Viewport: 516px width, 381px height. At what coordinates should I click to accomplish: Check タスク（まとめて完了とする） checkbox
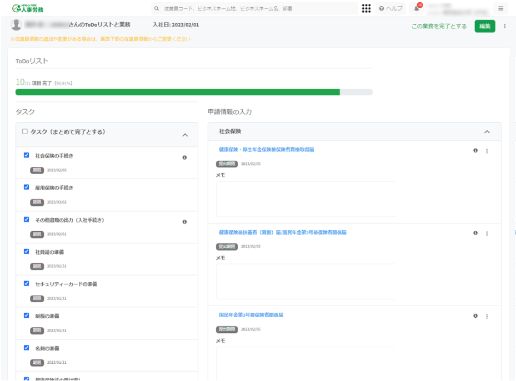coord(24,132)
